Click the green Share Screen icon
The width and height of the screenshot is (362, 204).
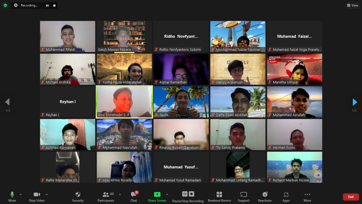[x=157, y=194]
